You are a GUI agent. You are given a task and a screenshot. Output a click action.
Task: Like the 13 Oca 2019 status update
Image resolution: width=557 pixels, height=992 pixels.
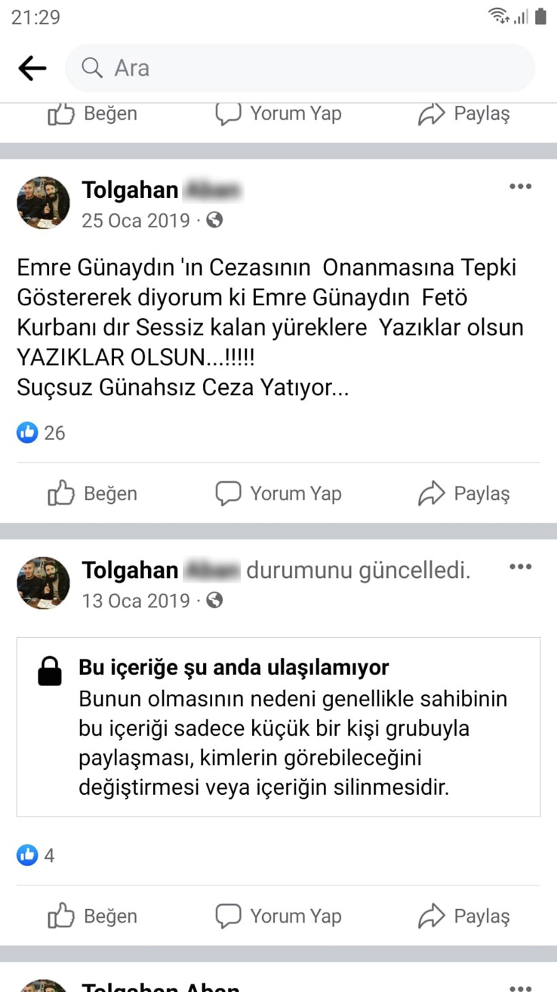93,916
